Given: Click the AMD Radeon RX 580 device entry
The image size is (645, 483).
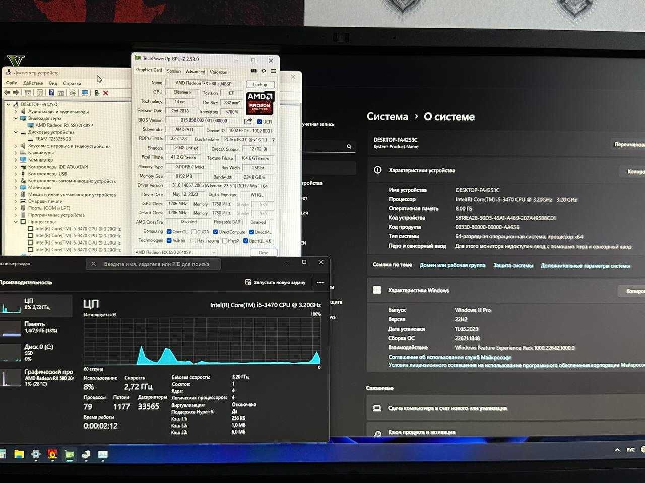Looking at the screenshot, I should [x=64, y=125].
